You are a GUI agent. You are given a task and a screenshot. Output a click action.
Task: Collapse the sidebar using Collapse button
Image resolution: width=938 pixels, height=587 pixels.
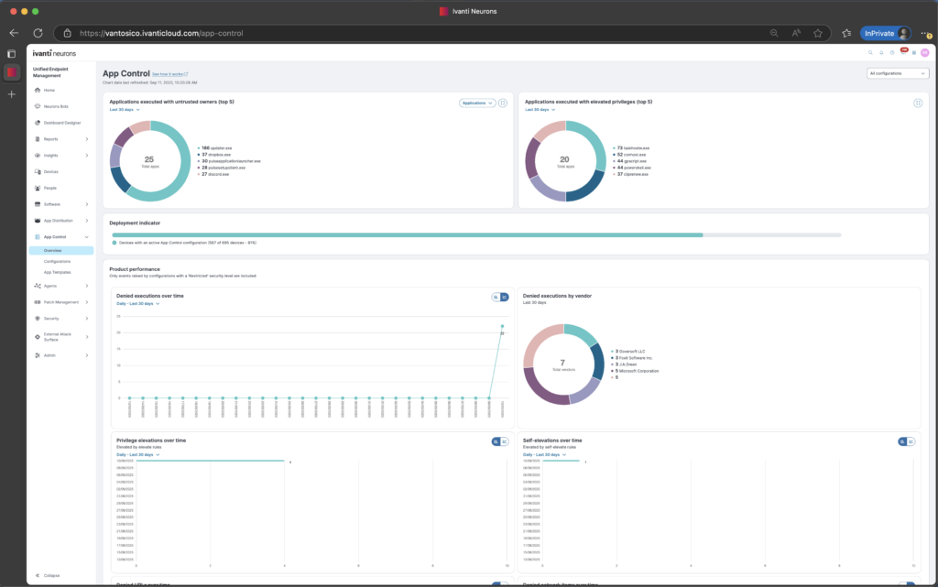click(48, 576)
